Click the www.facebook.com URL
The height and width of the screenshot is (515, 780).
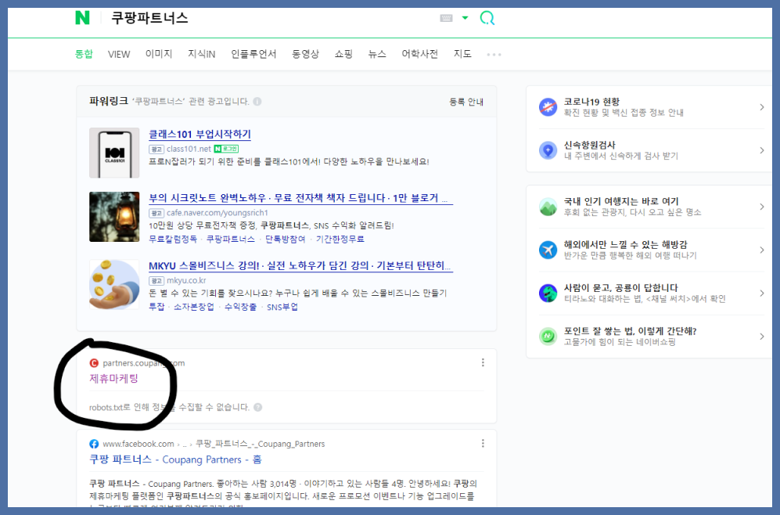pyautogui.click(x=138, y=444)
